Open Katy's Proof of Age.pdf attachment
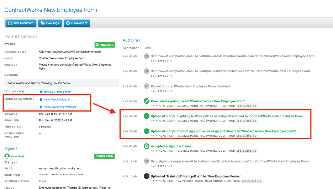The height and width of the screenshot is (189, 333). pyautogui.click(x=57, y=99)
